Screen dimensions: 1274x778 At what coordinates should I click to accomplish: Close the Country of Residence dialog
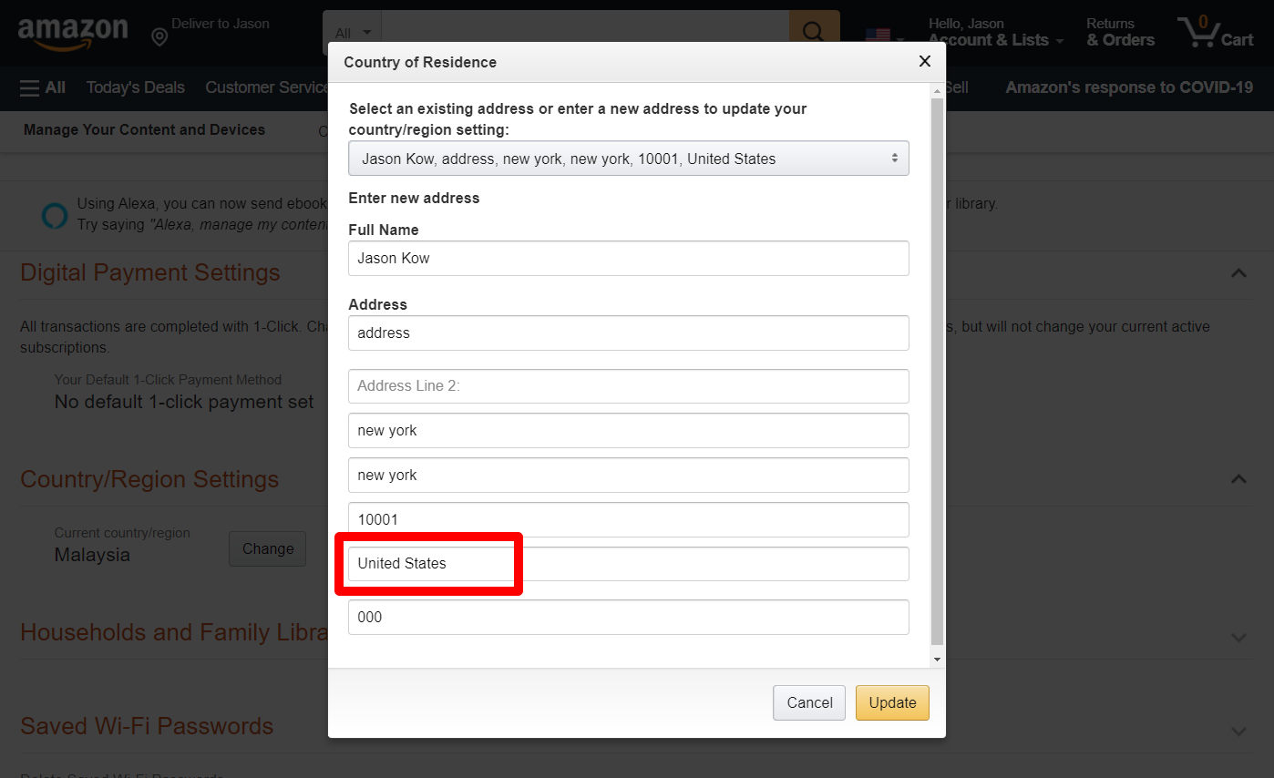(x=924, y=61)
